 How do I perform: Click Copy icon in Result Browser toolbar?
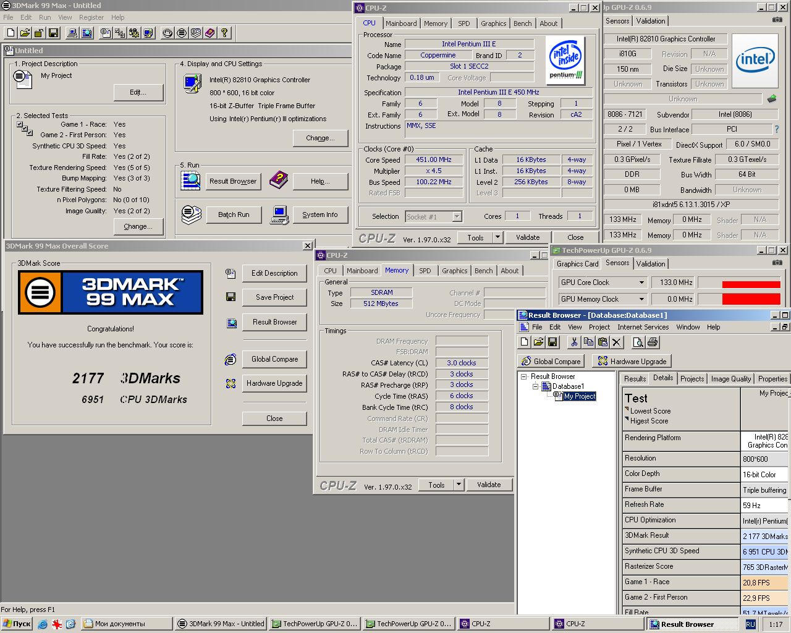click(588, 342)
